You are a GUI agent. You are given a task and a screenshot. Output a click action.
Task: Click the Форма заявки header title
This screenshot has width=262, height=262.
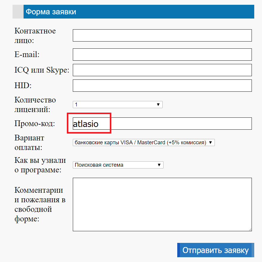tap(51, 12)
